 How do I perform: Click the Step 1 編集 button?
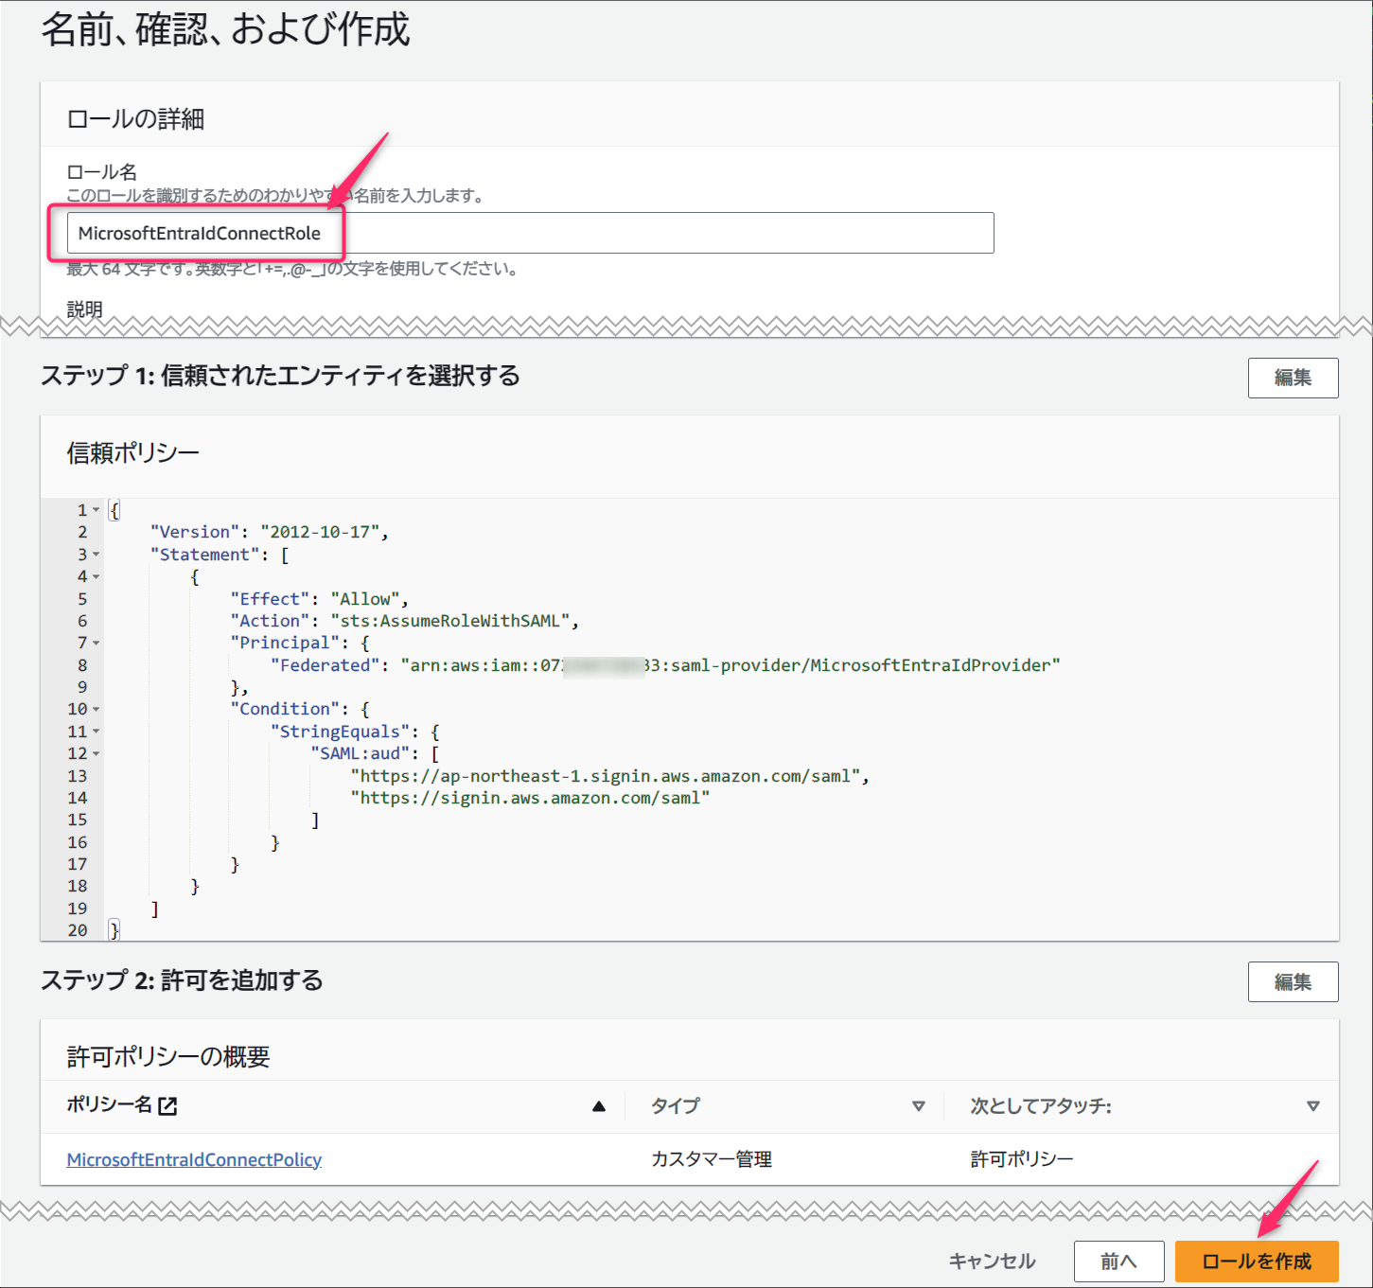click(1293, 378)
